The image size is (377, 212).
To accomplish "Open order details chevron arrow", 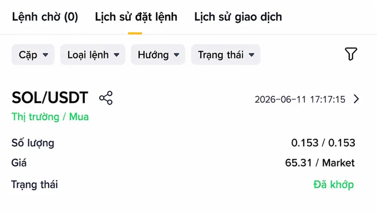I will 356,99.
